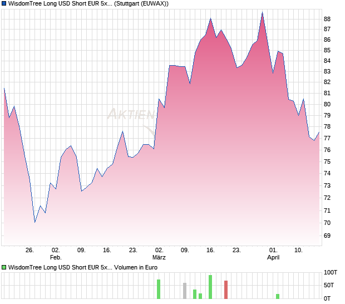This screenshot has height=304, width=345.
Task: Click the '77' price axis label
Action: [327, 138]
